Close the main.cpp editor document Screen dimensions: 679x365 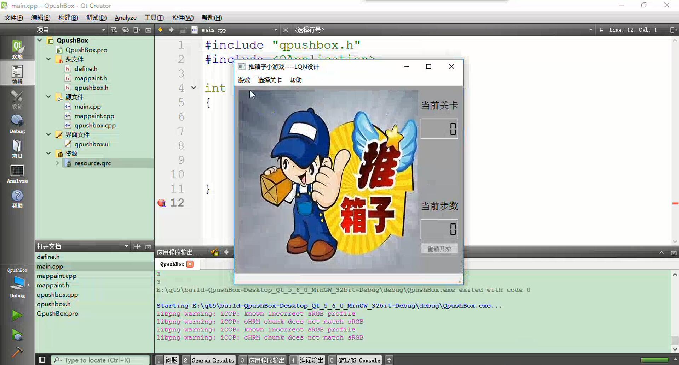(x=286, y=30)
